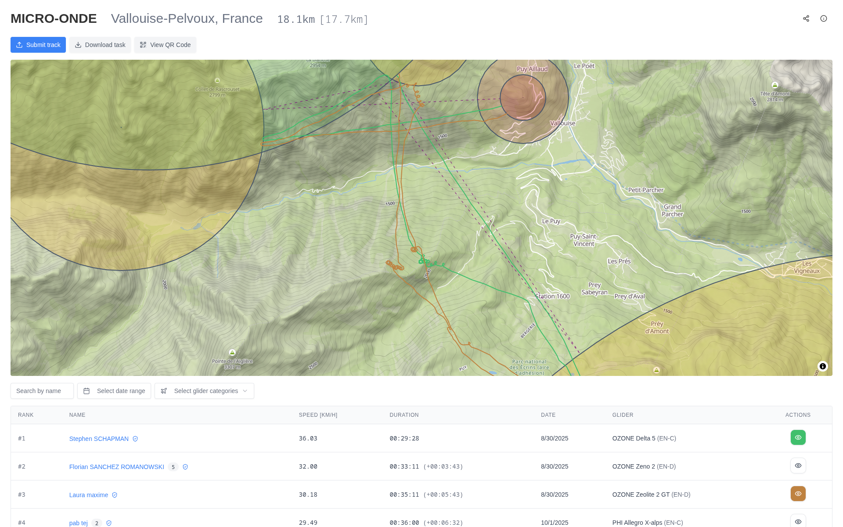Open the Select date range picker
843x527 pixels.
pos(114,391)
